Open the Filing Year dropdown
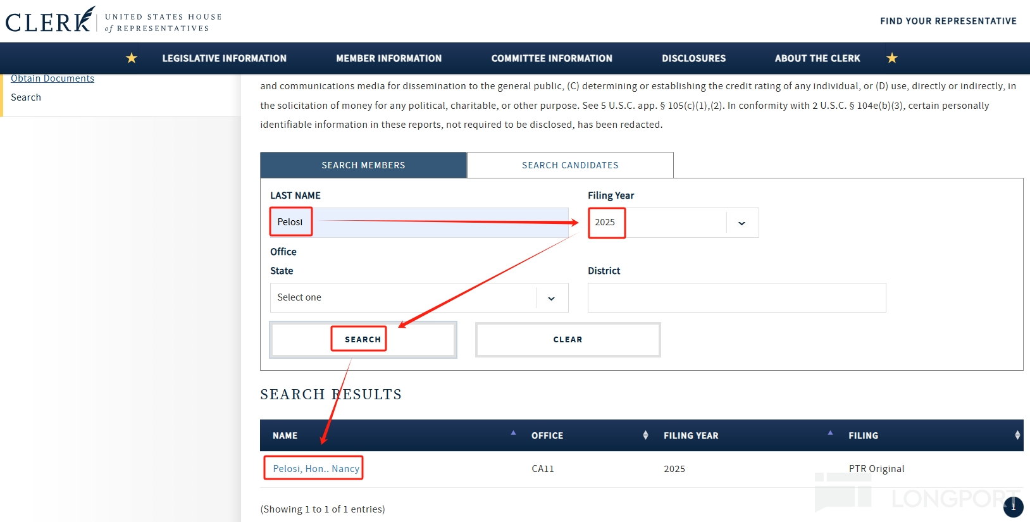Viewport: 1030px width, 522px height. (x=673, y=223)
